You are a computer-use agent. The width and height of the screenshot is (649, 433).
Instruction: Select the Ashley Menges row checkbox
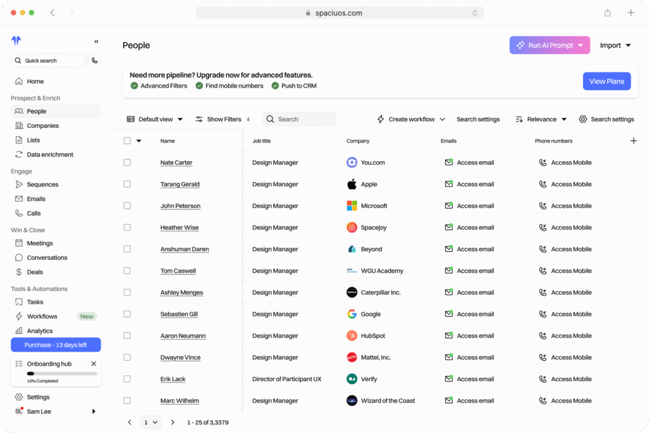127,292
